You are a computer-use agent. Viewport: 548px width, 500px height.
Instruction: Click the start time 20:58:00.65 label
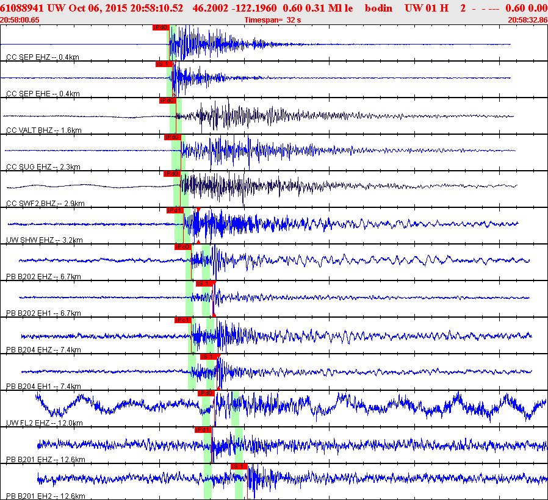click(20, 20)
